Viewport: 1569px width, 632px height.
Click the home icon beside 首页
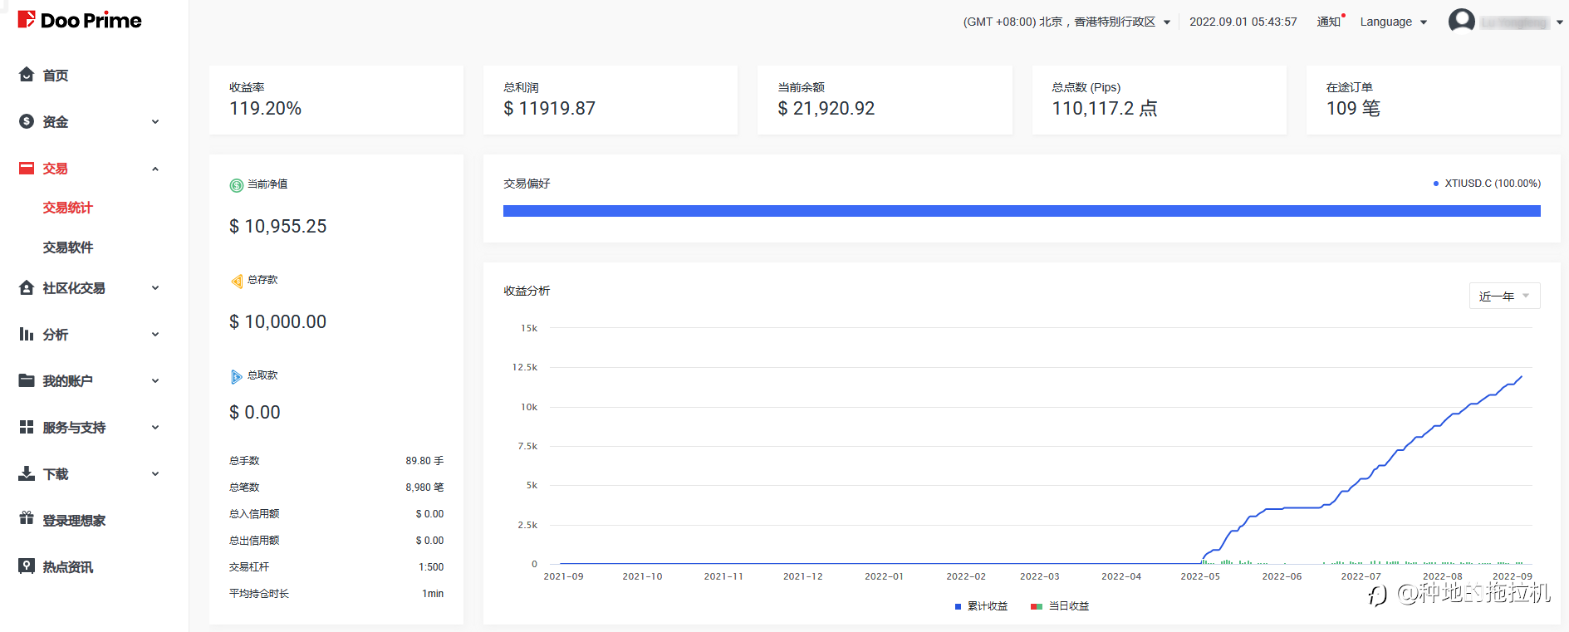(27, 75)
